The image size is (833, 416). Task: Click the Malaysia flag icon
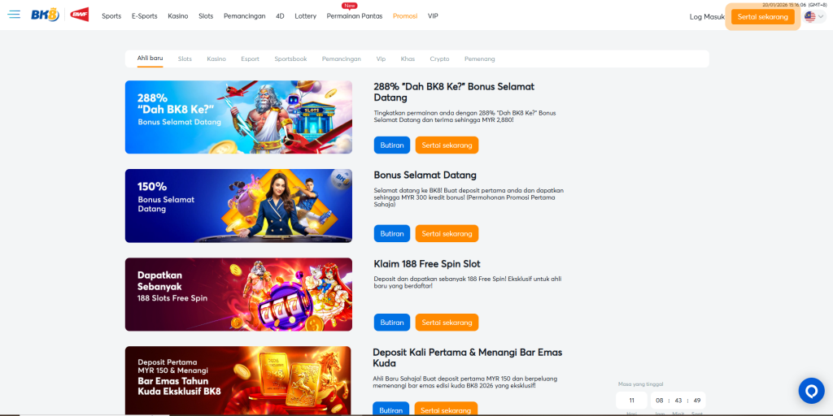click(809, 16)
